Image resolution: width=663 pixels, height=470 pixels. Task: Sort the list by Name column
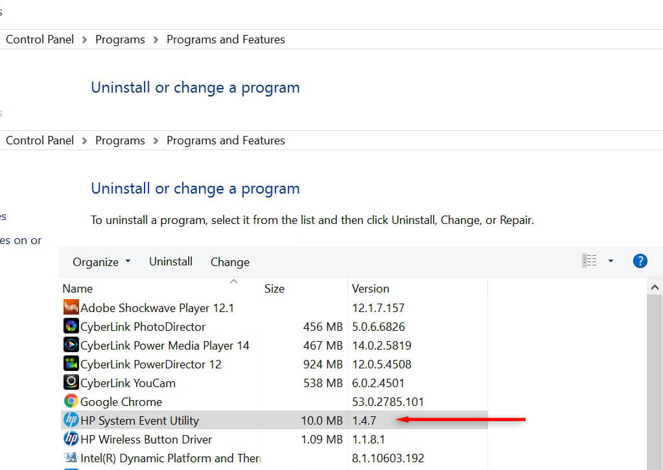[x=77, y=289]
